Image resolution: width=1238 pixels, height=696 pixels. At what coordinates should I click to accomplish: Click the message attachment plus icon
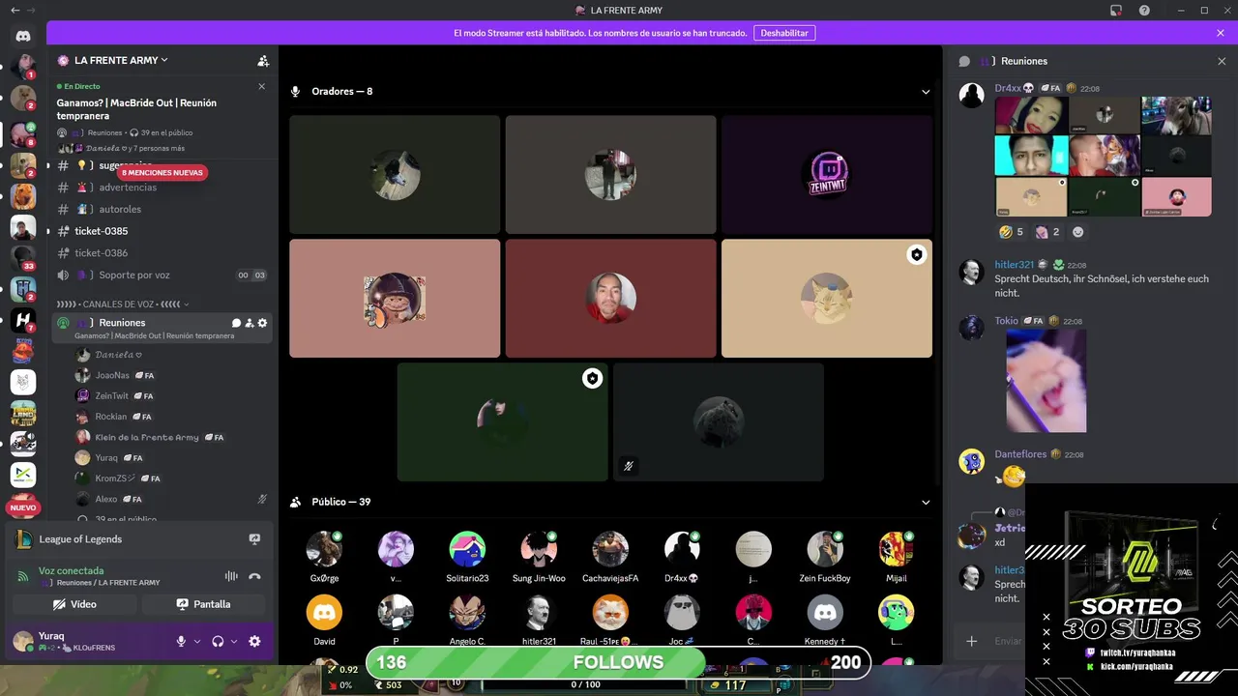pyautogui.click(x=972, y=641)
